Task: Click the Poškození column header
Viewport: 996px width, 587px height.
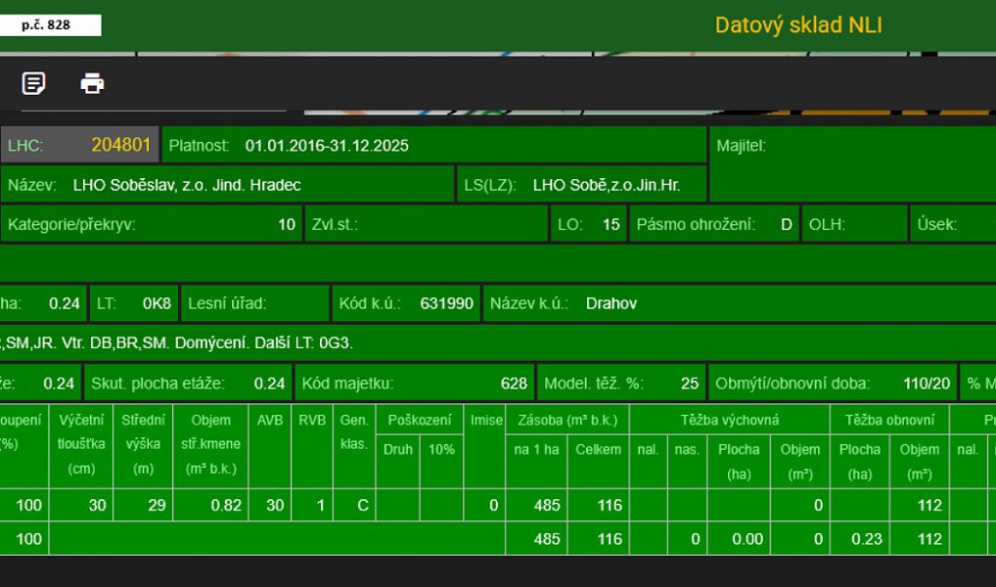Action: 420,420
